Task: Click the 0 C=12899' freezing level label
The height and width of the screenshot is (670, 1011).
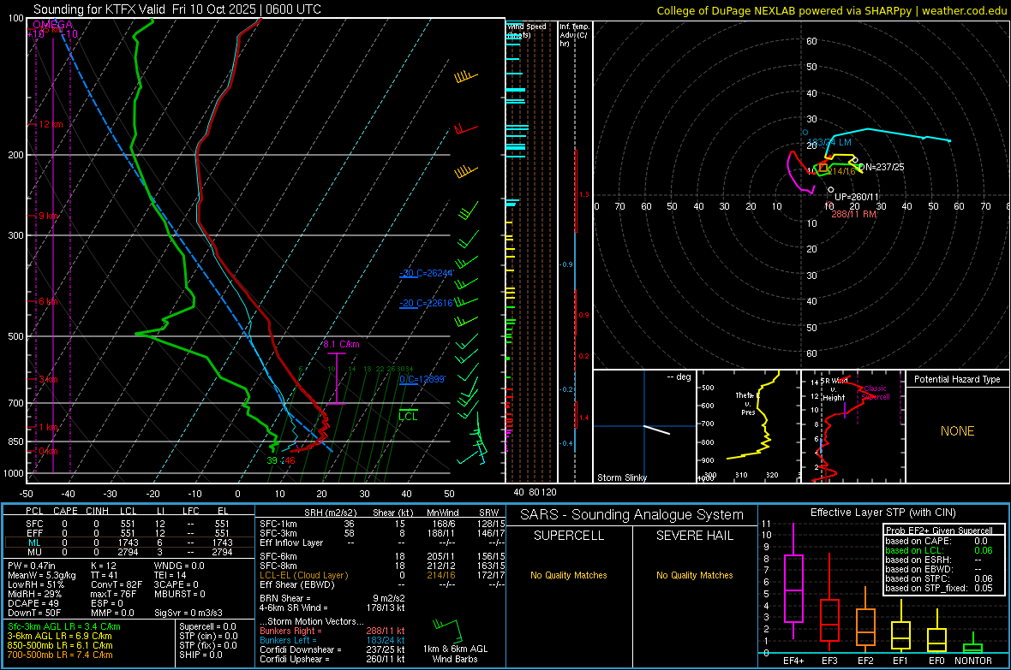Action: tap(422, 379)
